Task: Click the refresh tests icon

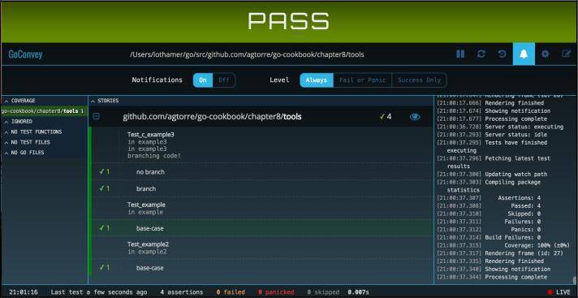Action: click(x=481, y=54)
